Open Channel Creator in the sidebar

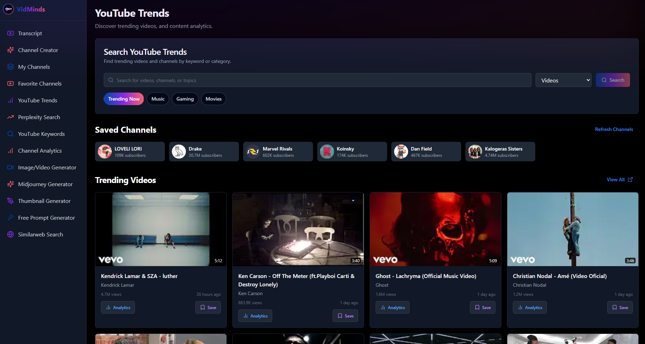pyautogui.click(x=43, y=50)
